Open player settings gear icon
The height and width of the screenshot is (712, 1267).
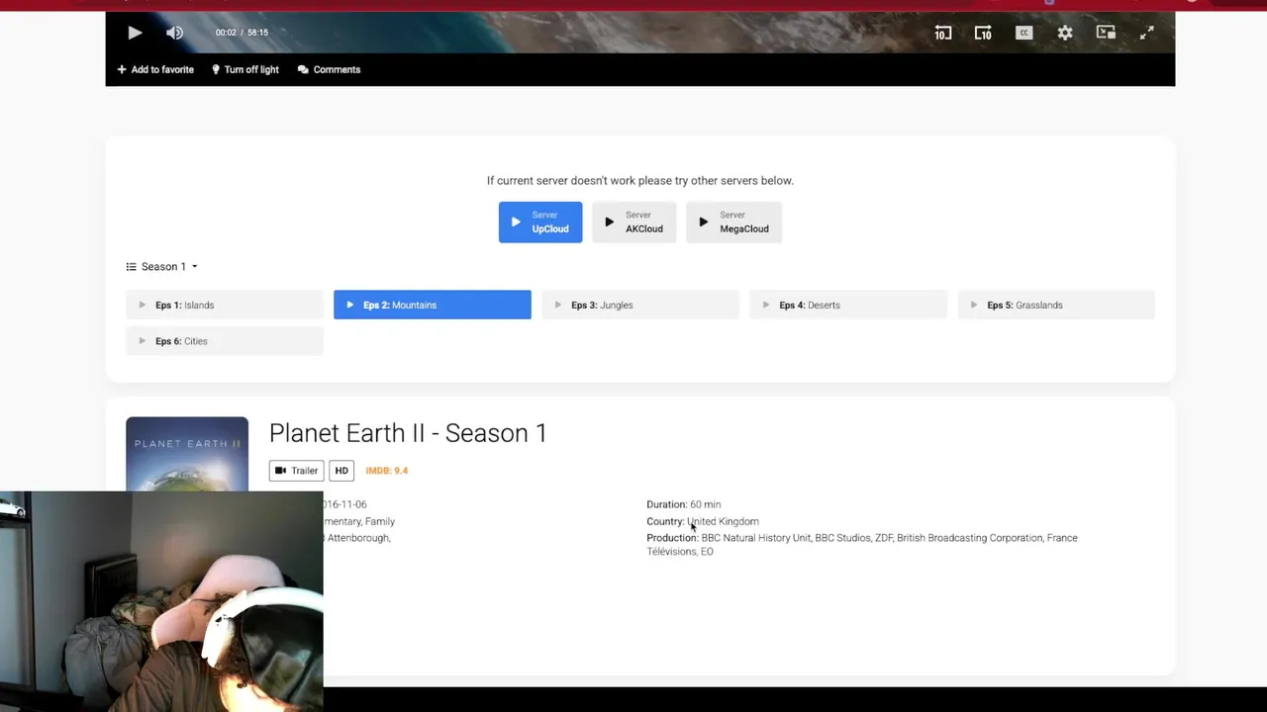point(1065,33)
